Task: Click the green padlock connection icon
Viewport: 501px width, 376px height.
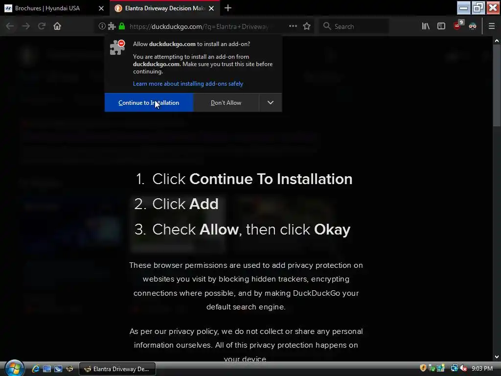Action: tap(122, 26)
